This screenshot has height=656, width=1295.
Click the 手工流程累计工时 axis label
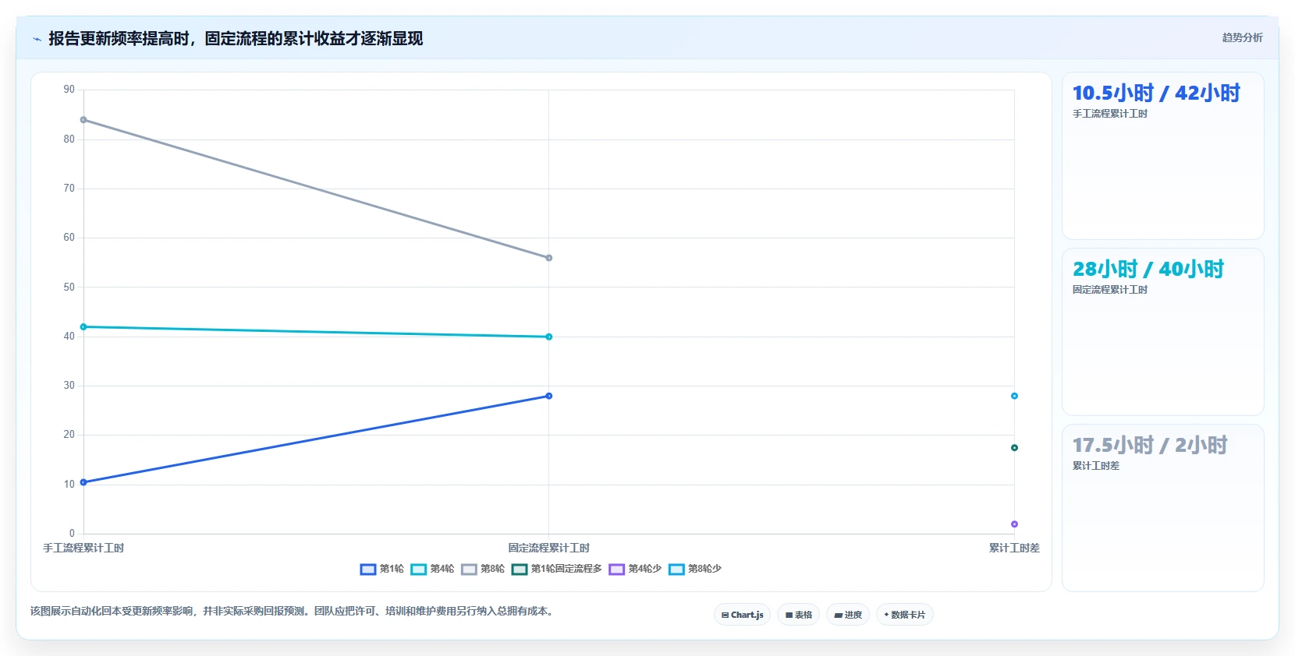[x=83, y=548]
